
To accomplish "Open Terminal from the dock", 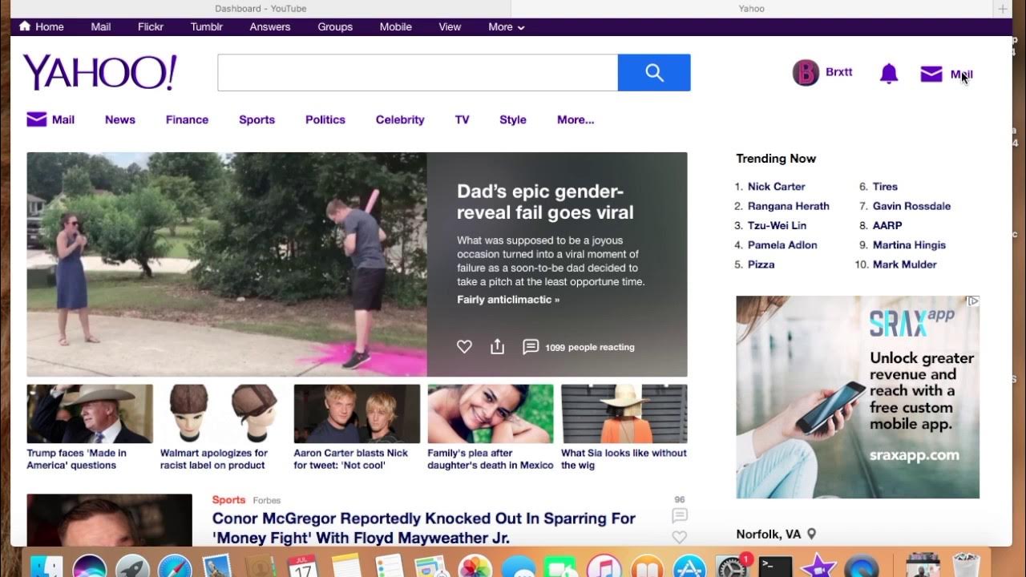I will point(776,567).
